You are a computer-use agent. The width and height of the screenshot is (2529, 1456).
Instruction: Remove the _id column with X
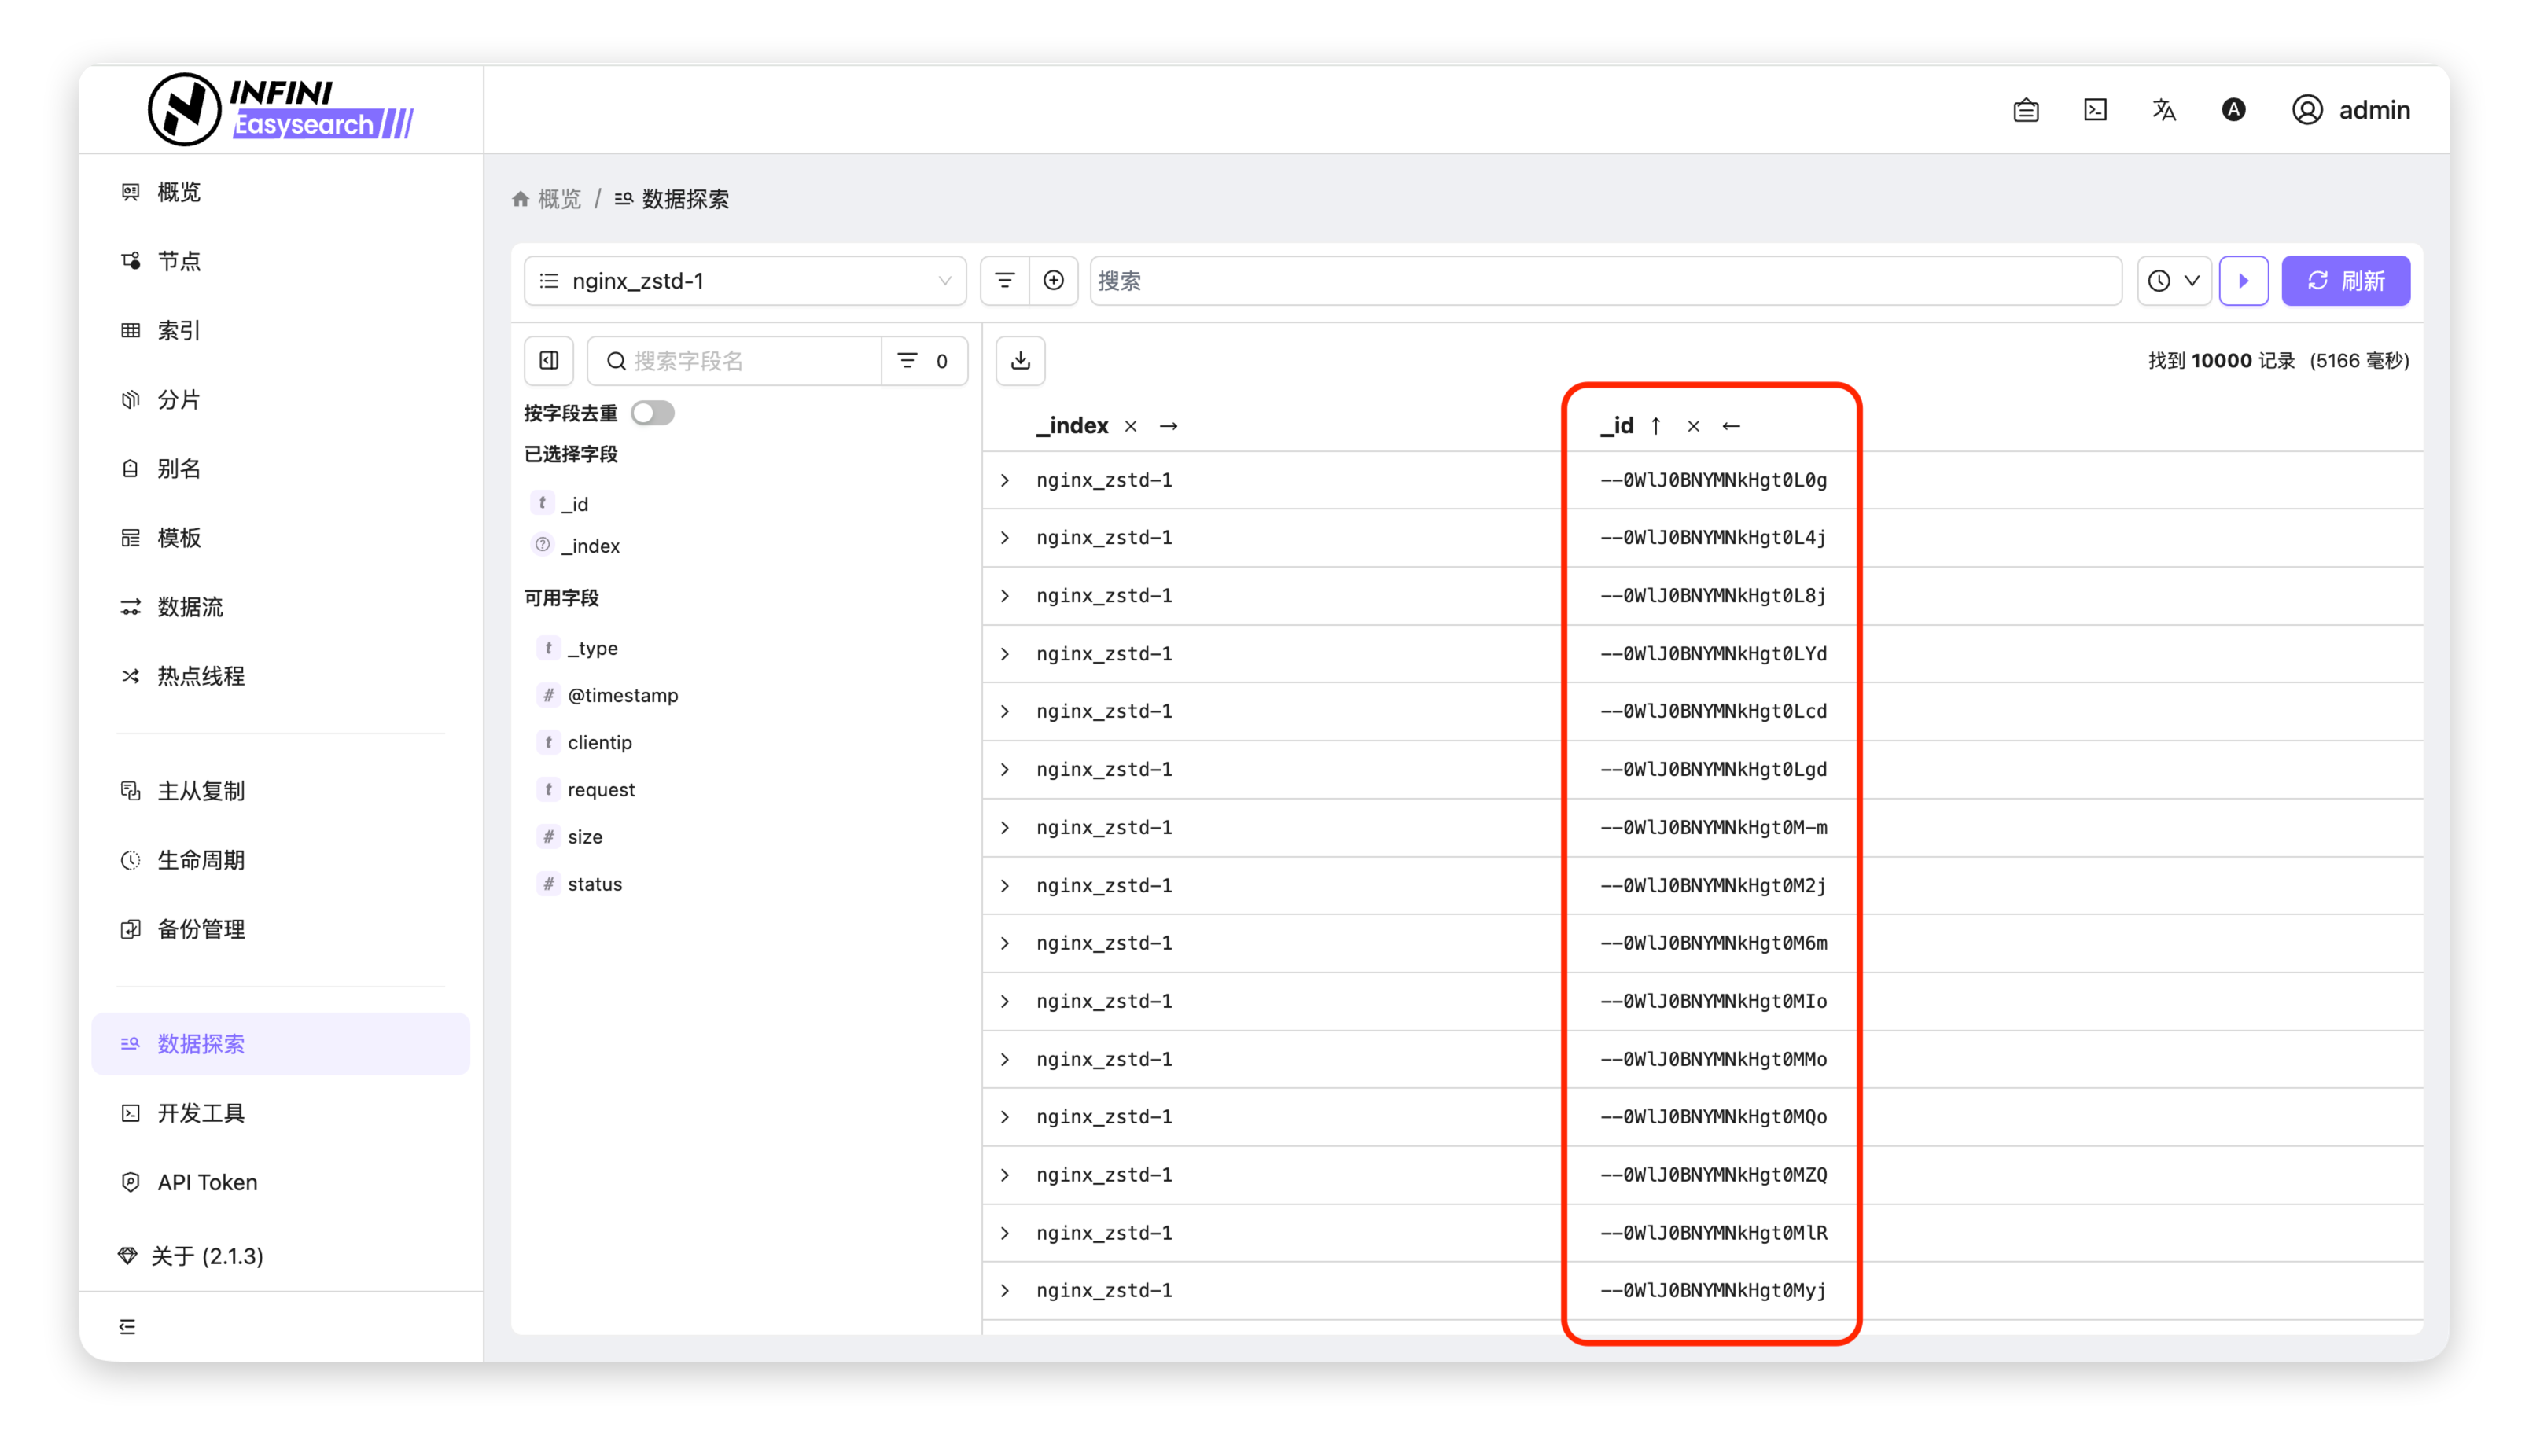click(x=1693, y=427)
